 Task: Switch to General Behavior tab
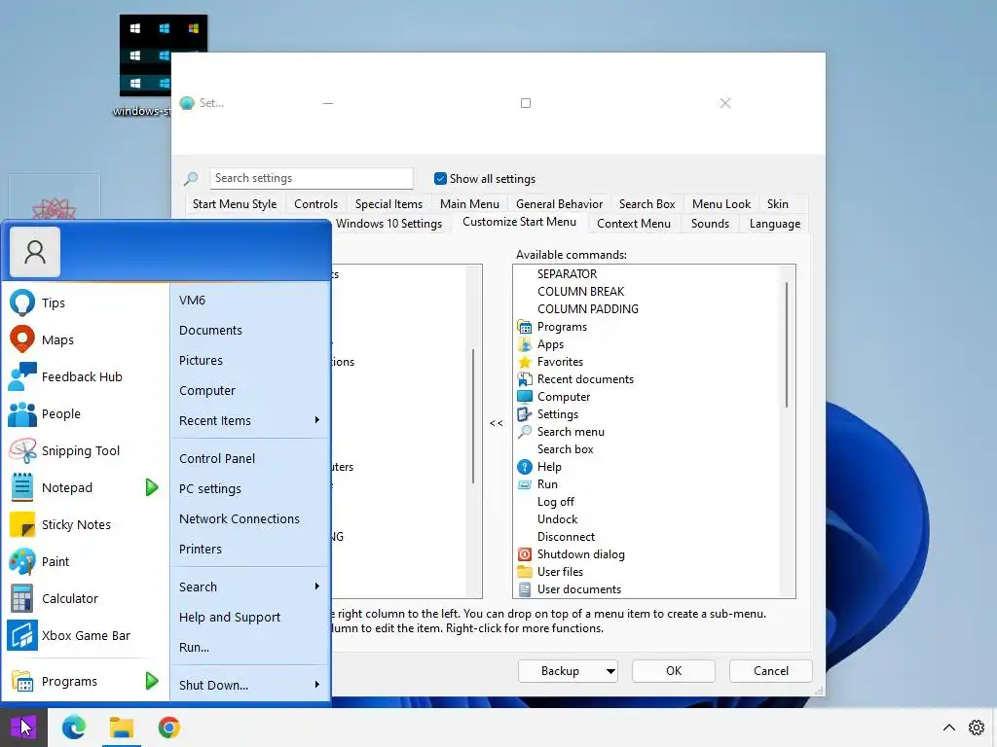point(559,204)
